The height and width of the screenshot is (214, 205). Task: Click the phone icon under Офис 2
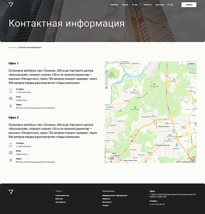pyautogui.click(x=10, y=145)
